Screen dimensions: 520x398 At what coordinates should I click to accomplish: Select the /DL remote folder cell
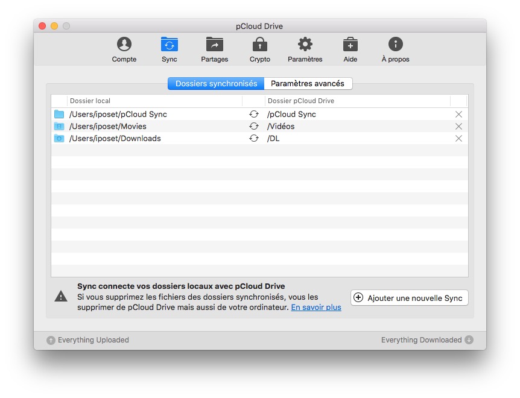click(273, 139)
